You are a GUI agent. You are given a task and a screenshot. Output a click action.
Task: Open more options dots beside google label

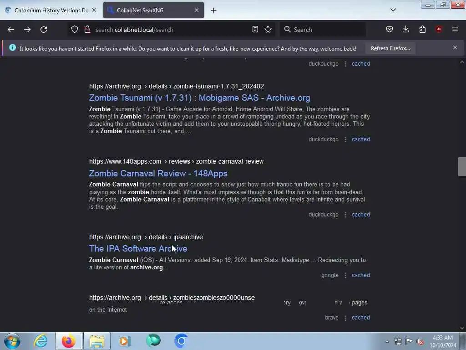(345, 275)
